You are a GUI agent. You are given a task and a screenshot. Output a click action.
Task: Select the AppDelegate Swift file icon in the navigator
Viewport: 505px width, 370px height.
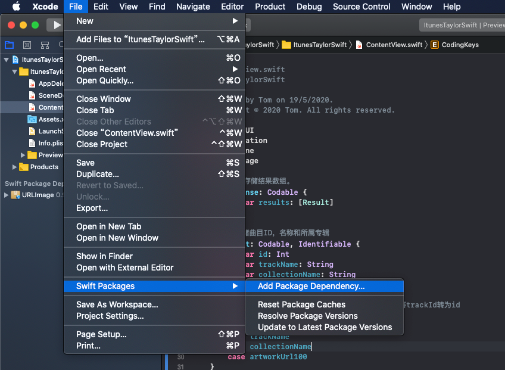pyautogui.click(x=32, y=83)
